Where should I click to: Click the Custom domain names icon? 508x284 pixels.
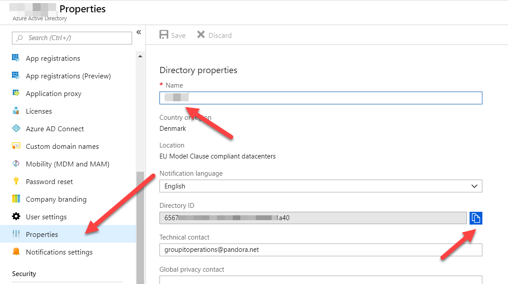tap(16, 146)
